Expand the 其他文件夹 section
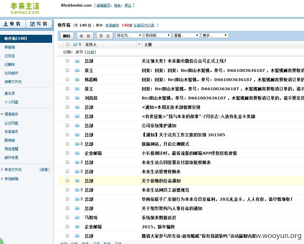 [x=2, y=170]
